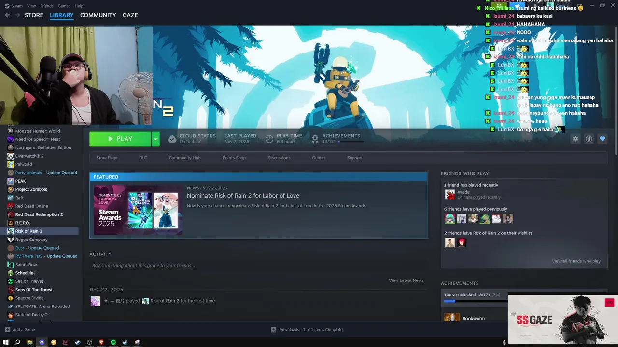The height and width of the screenshot is (347, 618).
Task: Open the Bookworm achievement icon
Action: (452, 318)
